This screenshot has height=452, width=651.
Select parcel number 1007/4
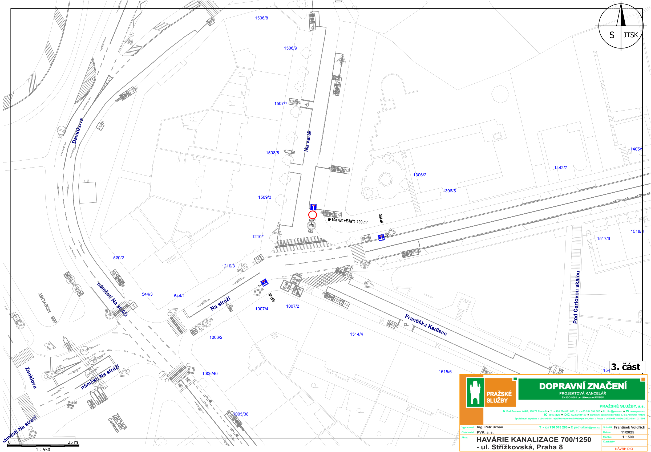(x=262, y=309)
